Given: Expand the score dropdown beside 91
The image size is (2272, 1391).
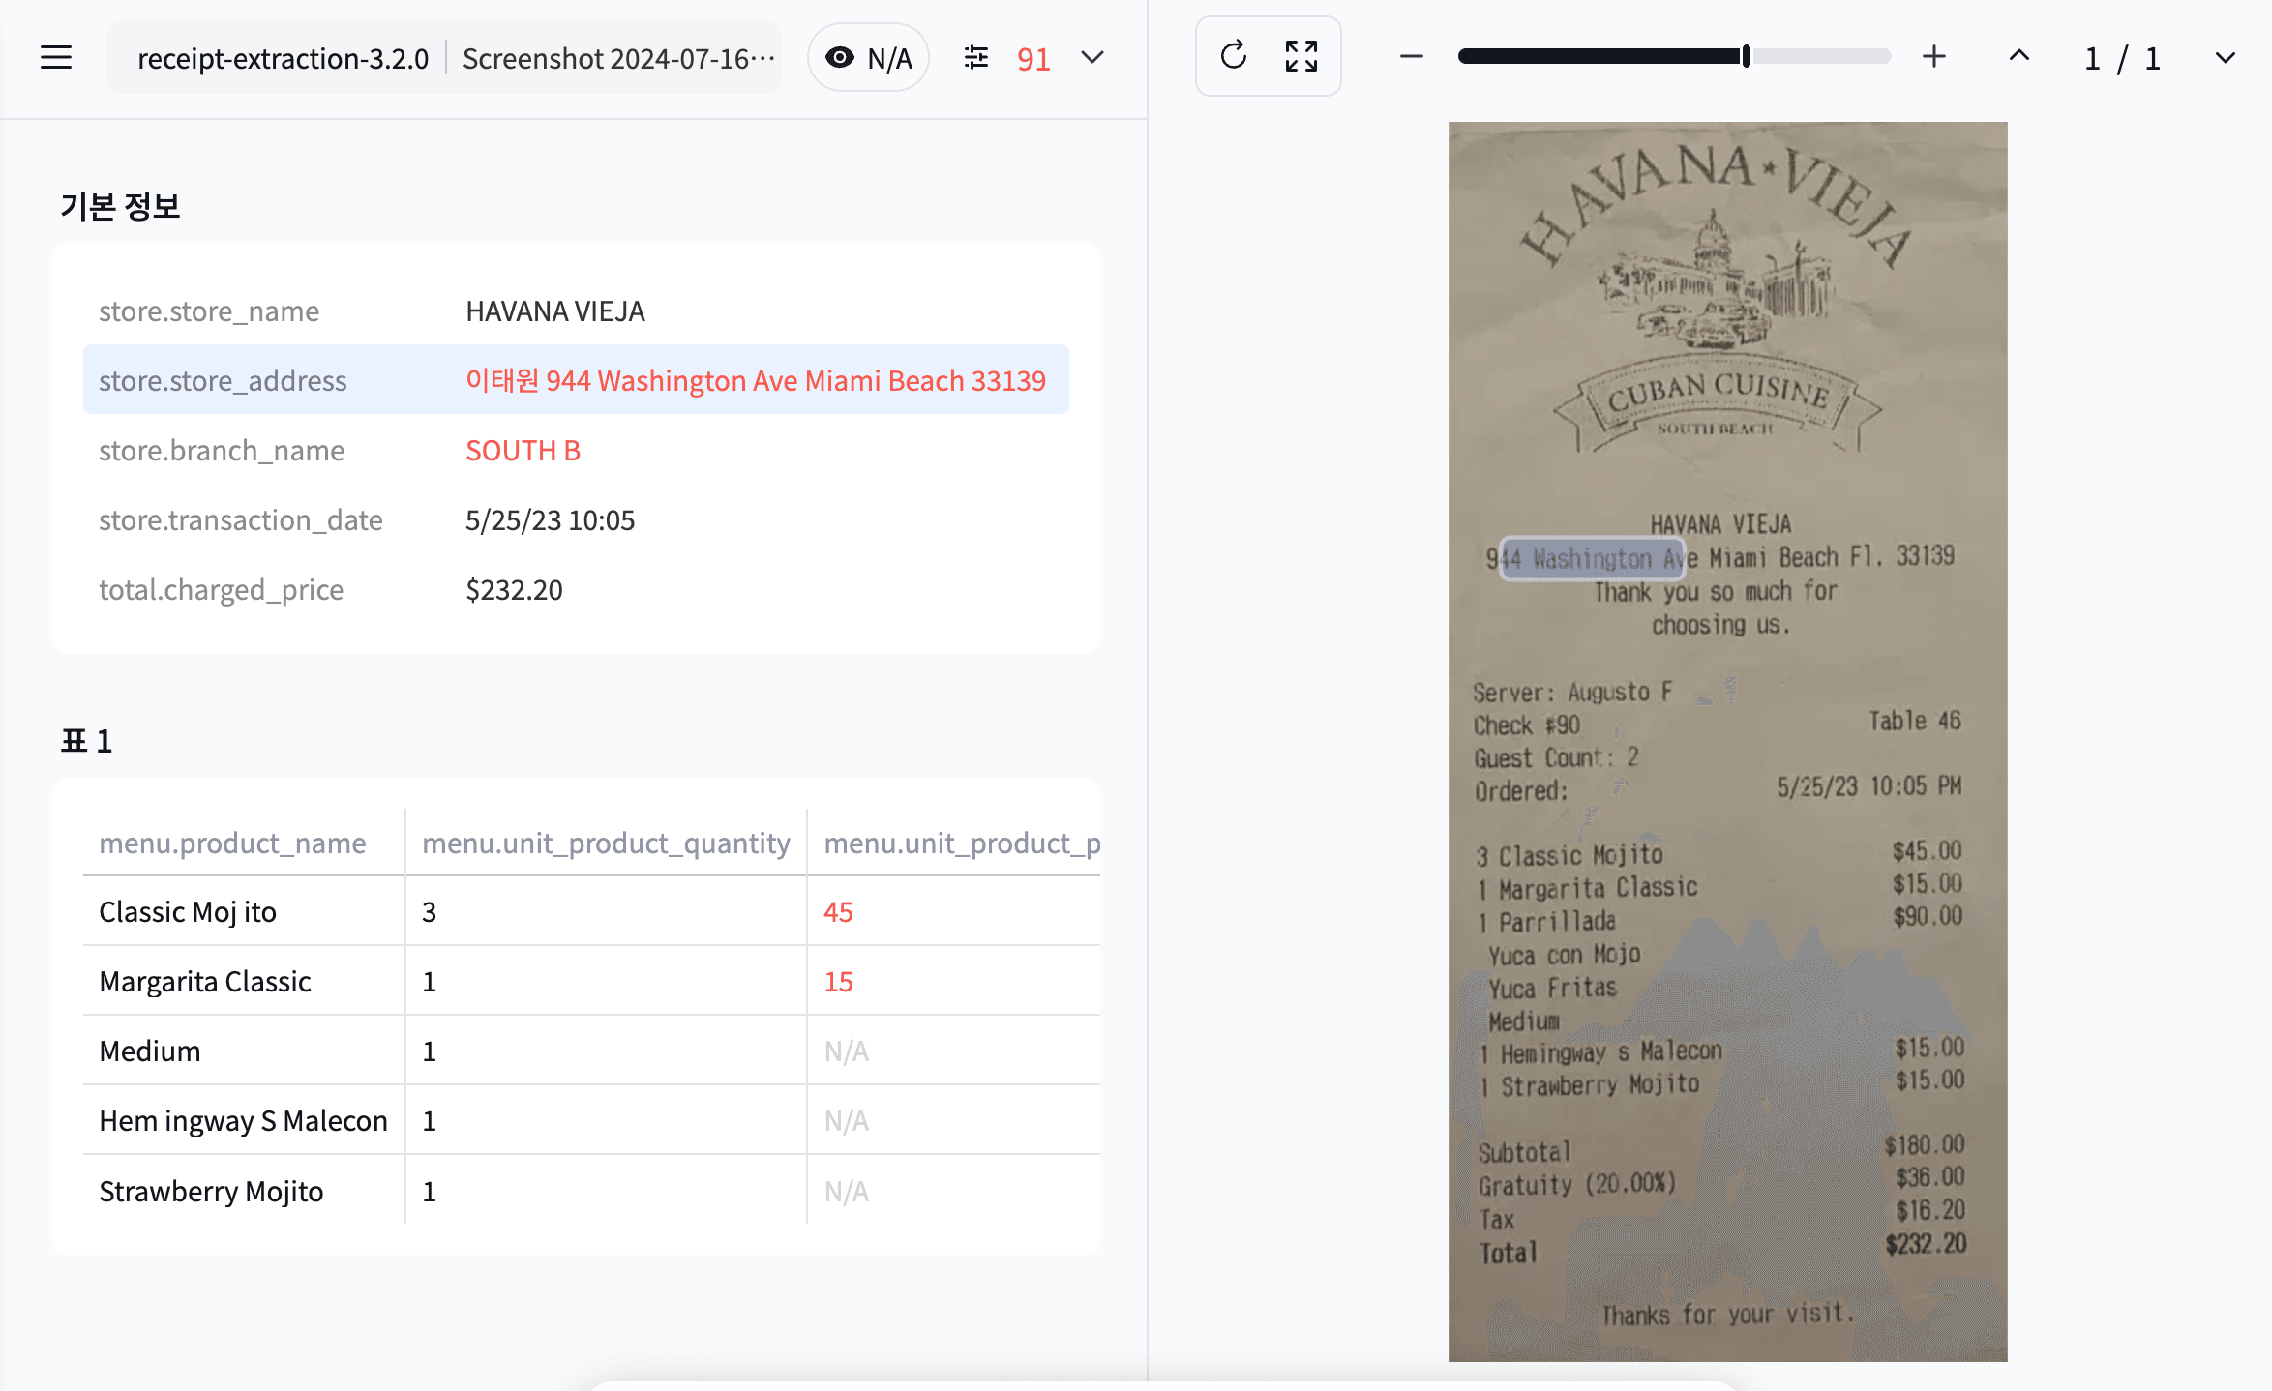Looking at the screenshot, I should (1091, 57).
